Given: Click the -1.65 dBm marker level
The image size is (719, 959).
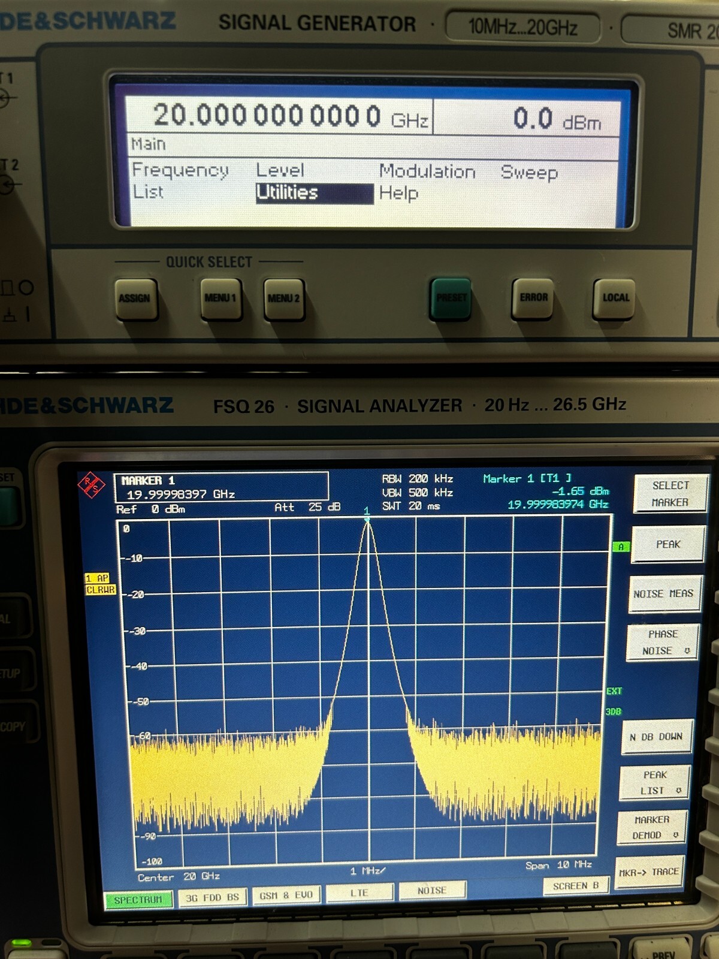Looking at the screenshot, I should [x=580, y=491].
